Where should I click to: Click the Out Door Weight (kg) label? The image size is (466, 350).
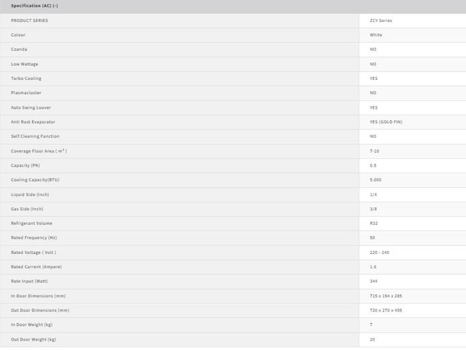tap(33, 339)
